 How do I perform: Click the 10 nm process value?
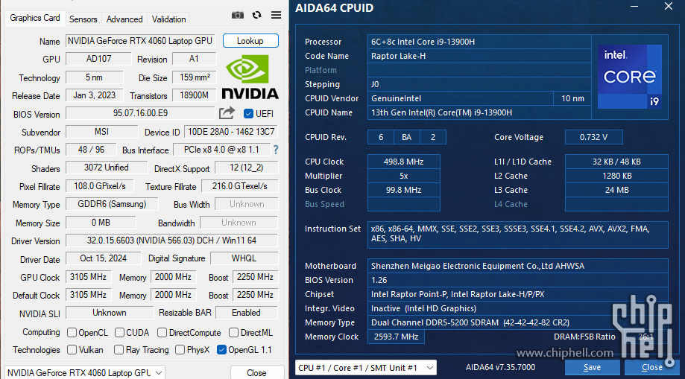572,98
